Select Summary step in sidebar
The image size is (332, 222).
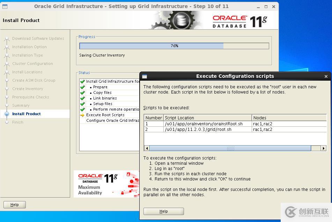pos(21,105)
